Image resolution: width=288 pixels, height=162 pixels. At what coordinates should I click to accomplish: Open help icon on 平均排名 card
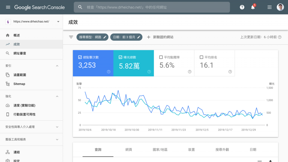[x=230, y=72]
